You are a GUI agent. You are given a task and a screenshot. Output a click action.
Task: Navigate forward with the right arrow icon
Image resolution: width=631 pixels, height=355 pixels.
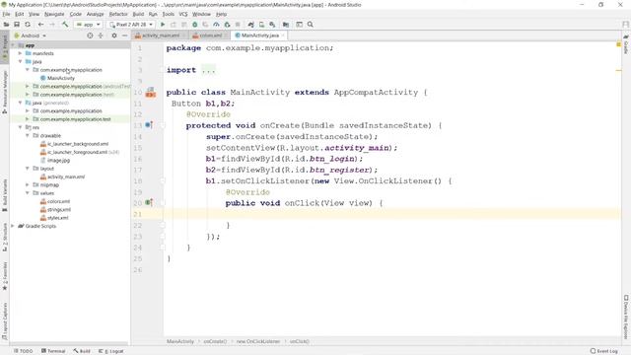point(52,25)
